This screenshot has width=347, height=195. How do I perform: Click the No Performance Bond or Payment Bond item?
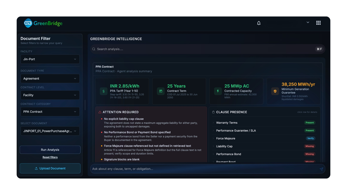coord(137,132)
